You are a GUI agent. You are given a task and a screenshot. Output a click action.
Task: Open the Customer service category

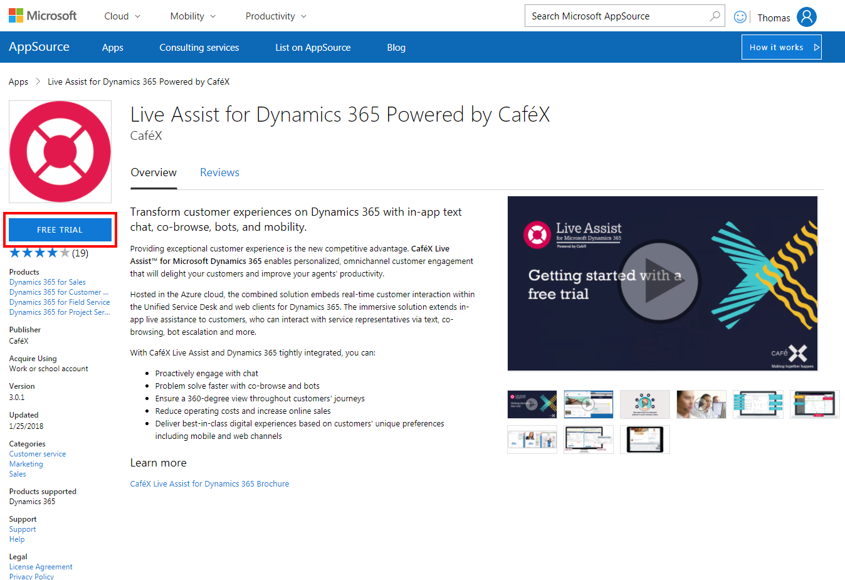pos(38,454)
